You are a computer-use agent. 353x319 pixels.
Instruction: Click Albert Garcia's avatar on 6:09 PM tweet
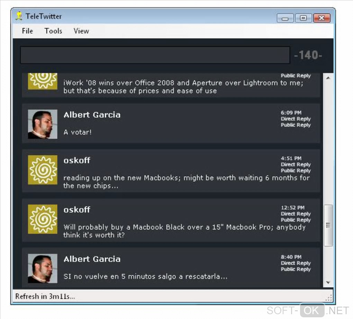pos(43,124)
